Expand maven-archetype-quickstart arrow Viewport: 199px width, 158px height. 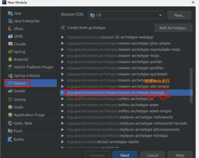(x=62, y=74)
